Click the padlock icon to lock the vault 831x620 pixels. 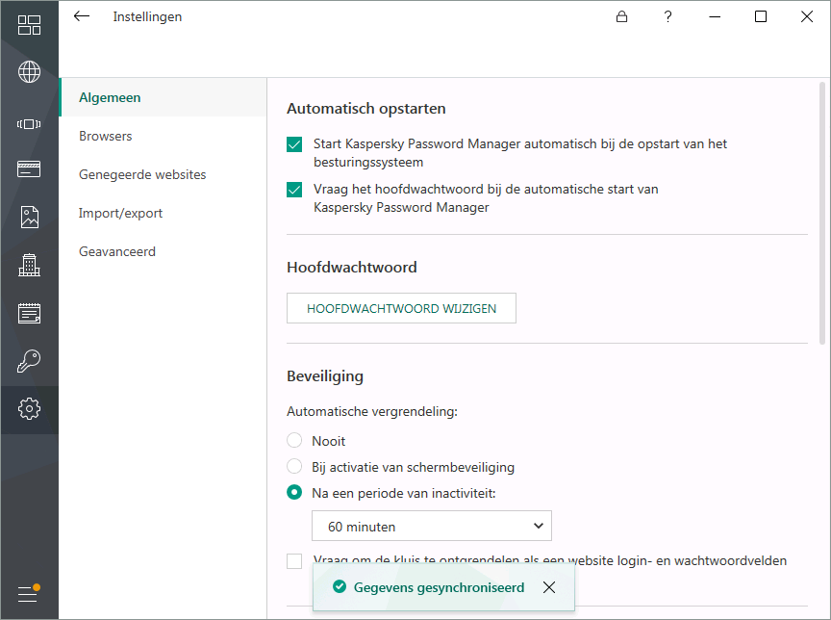point(622,16)
